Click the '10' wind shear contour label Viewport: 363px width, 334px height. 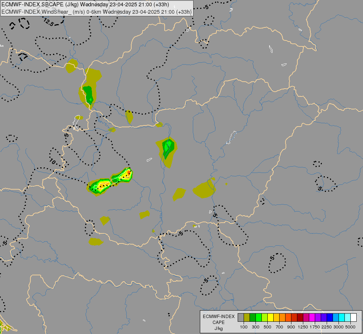[x=53, y=161]
